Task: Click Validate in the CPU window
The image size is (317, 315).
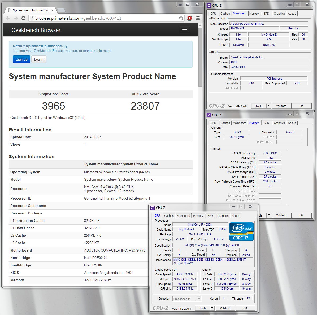Action: click(225, 308)
